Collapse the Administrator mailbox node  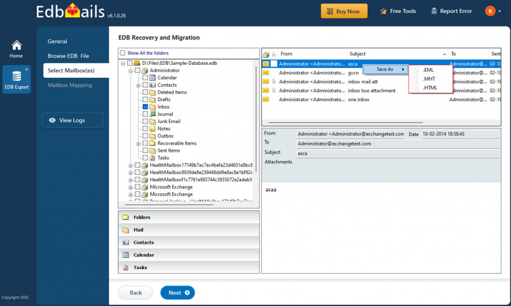(131, 71)
